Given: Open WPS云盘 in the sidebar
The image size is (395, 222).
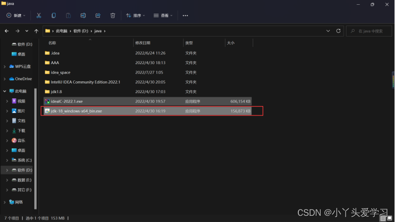Looking at the screenshot, I should (20, 67).
